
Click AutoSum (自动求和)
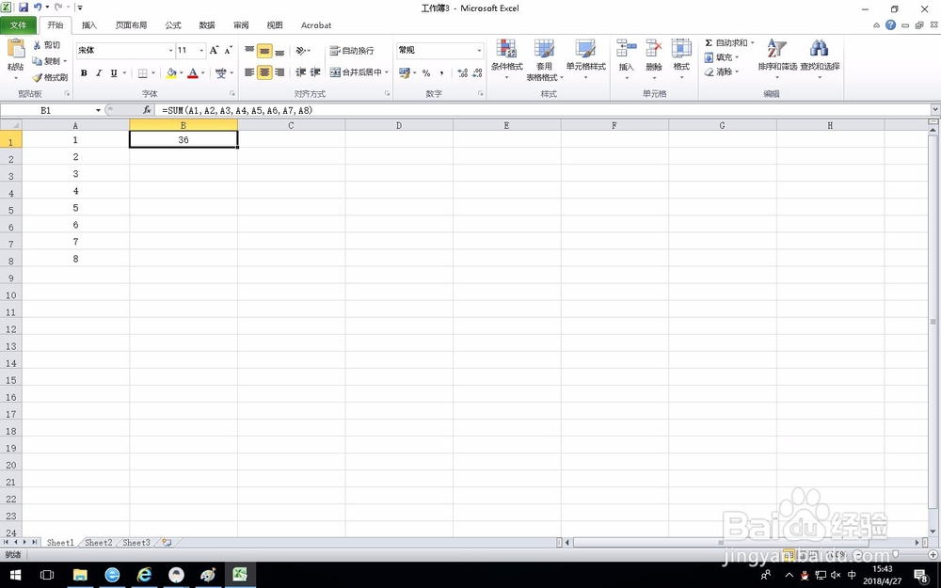pos(726,43)
